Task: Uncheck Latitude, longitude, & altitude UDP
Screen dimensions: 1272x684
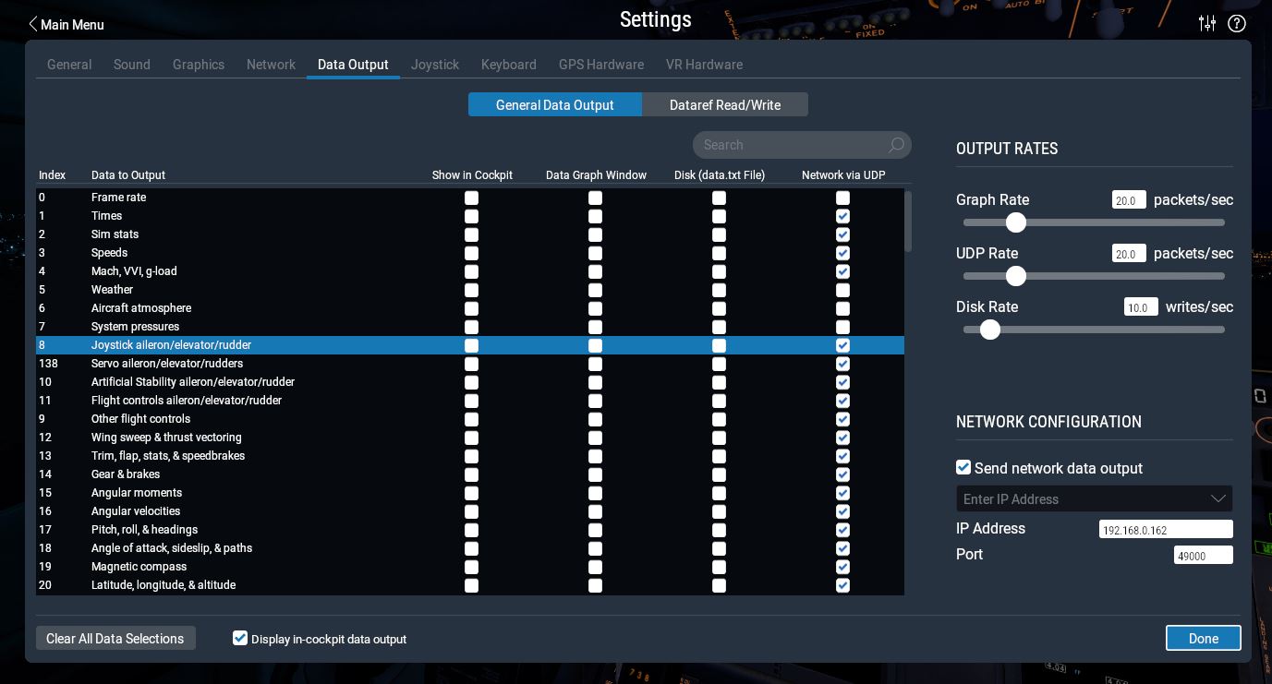Action: click(842, 585)
